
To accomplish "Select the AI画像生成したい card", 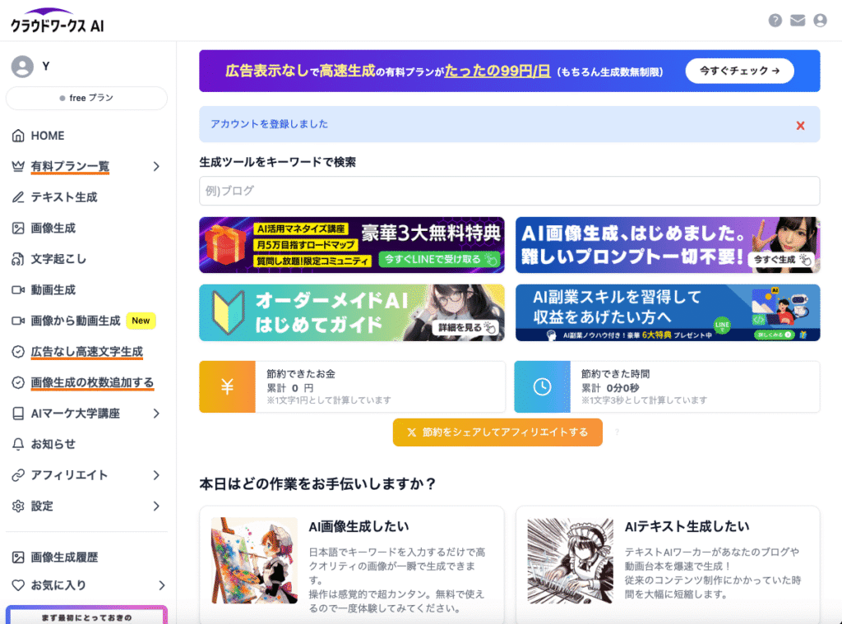I will coord(352,565).
